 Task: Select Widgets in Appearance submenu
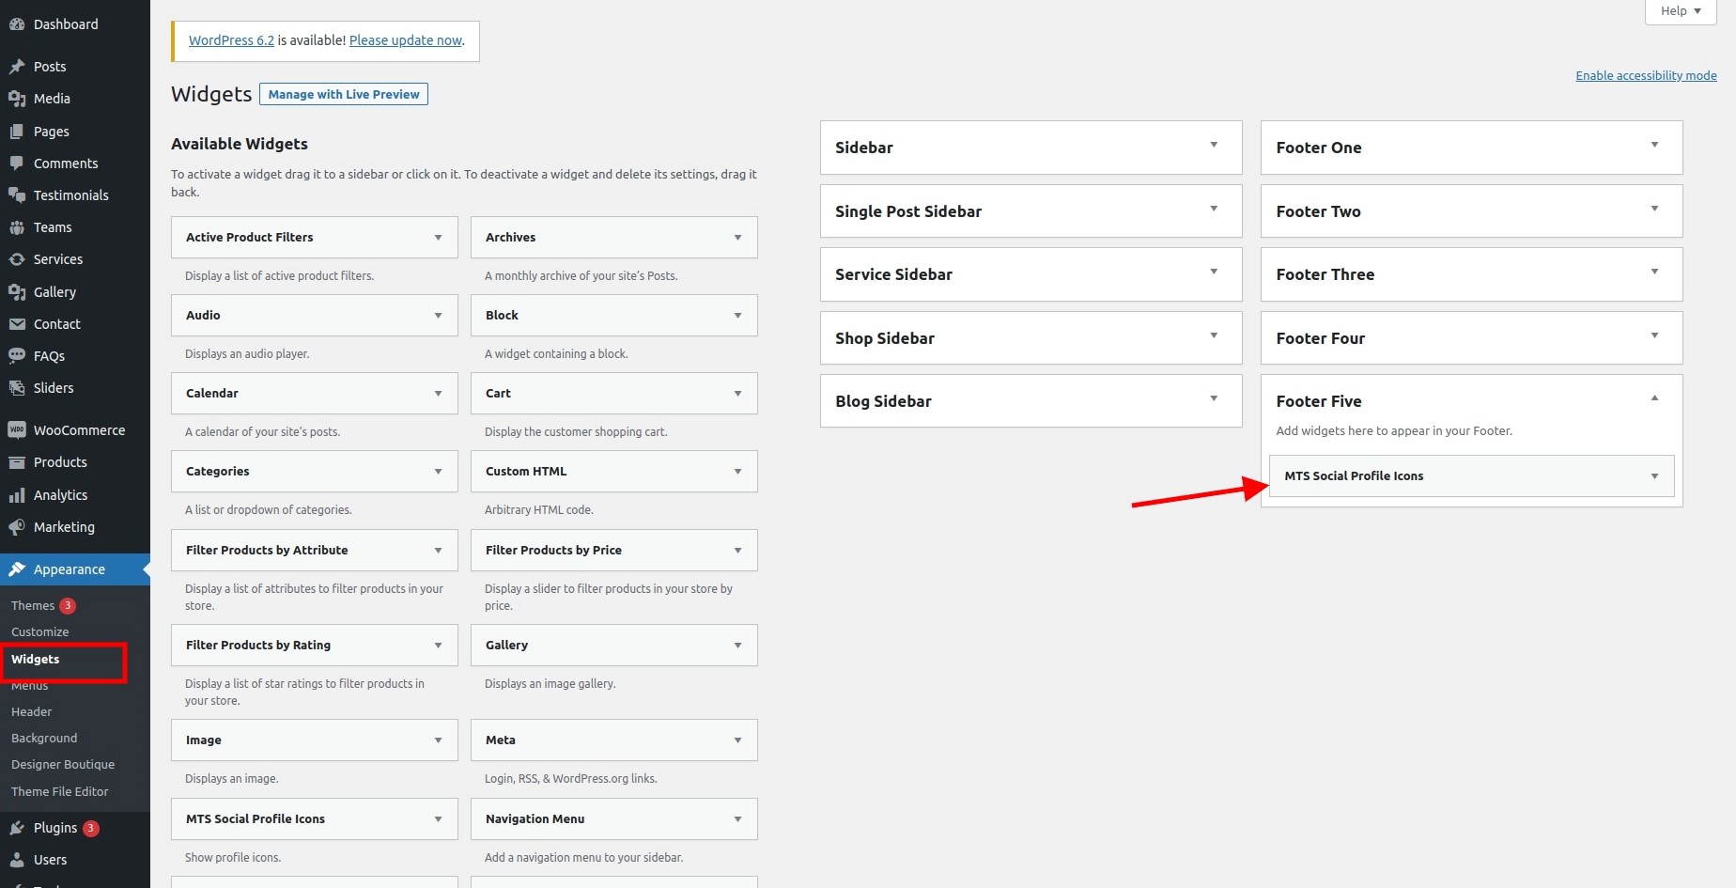[x=36, y=660]
